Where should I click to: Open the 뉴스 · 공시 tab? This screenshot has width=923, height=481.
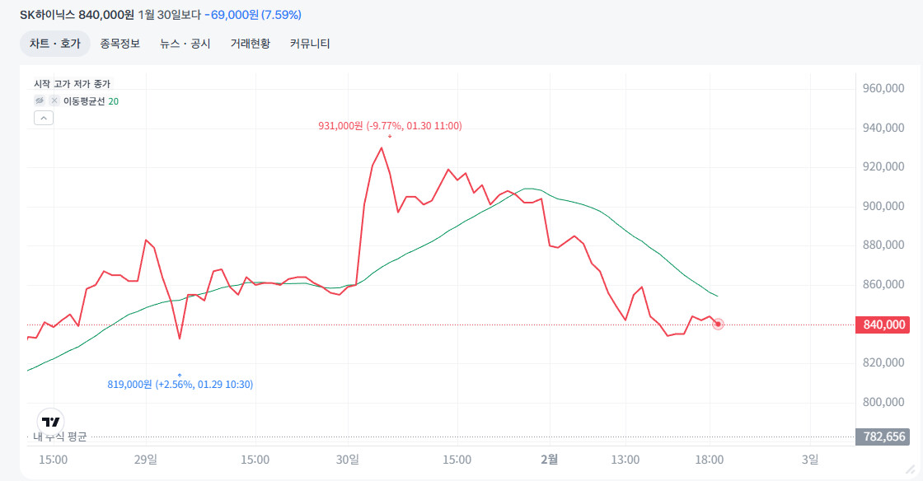[x=185, y=44]
